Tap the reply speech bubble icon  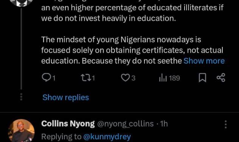[x=47, y=78]
